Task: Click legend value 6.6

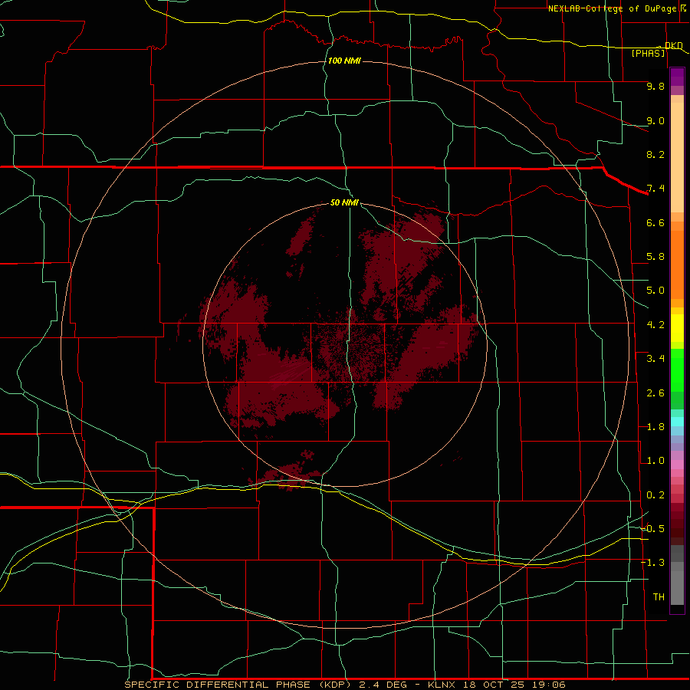Action: click(655, 222)
